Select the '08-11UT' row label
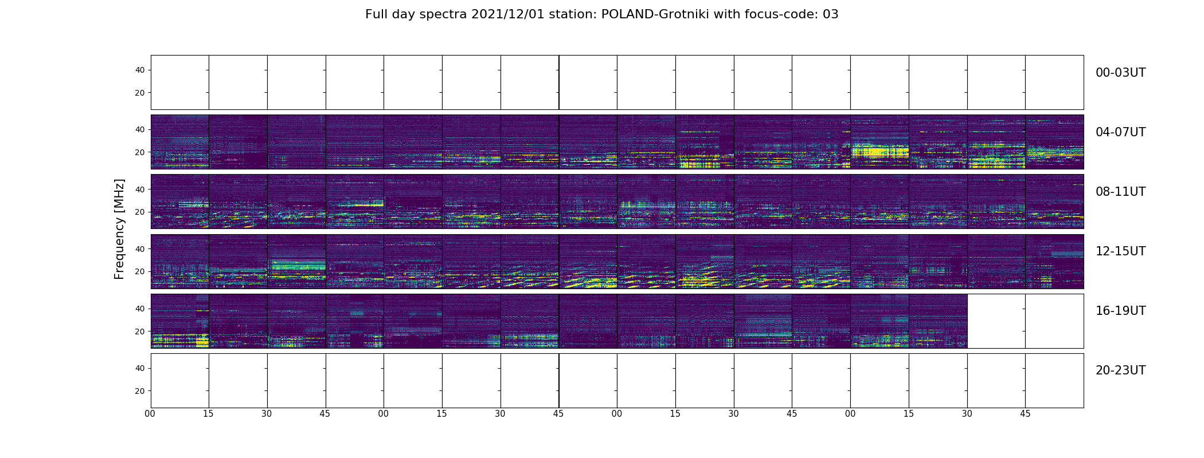1204x458 pixels. [1120, 192]
